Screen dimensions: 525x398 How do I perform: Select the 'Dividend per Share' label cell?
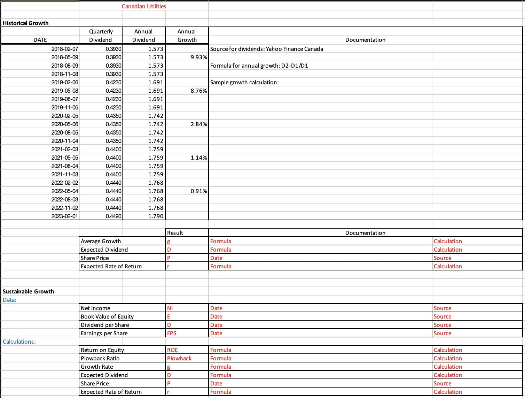coord(122,325)
